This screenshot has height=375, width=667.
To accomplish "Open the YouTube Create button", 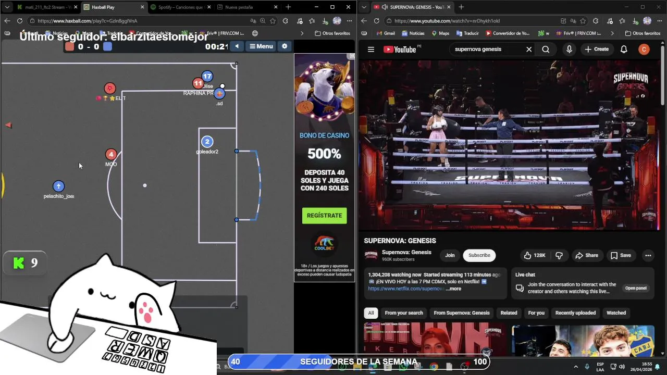I will click(597, 49).
